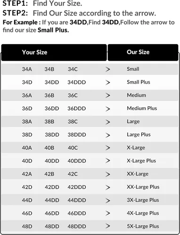Image resolution: width=180 pixels, height=235 pixels.
Task: Click the arrow next to 4X-Large Plus
Action: [108, 213]
